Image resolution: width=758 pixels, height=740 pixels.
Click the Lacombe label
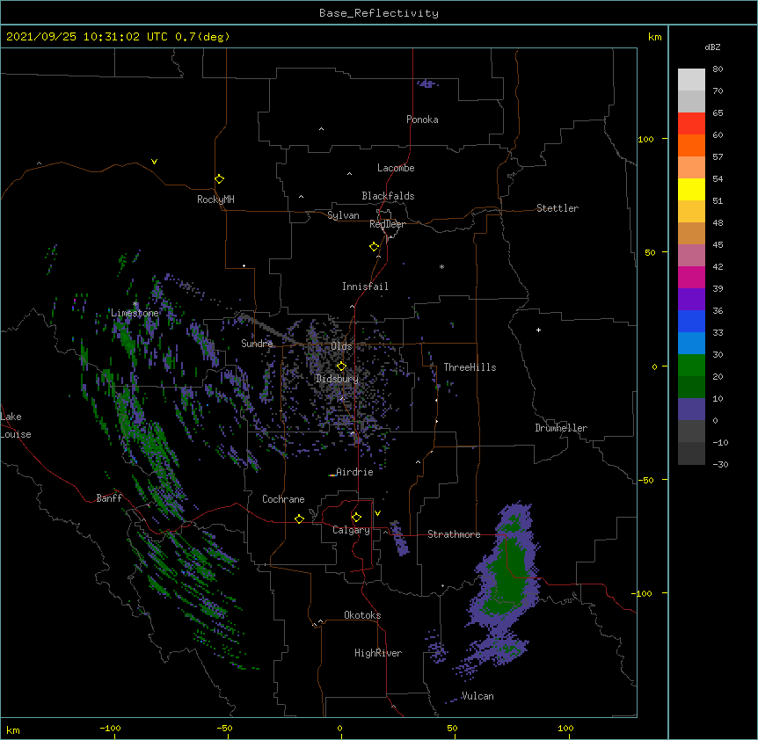(x=396, y=168)
